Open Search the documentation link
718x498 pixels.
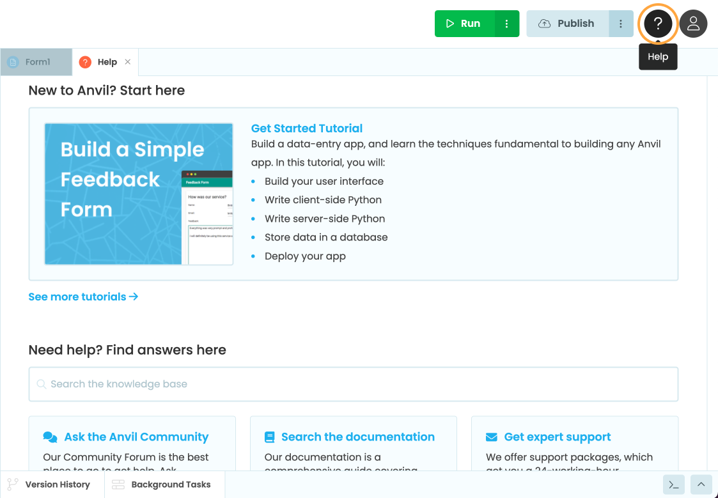(357, 437)
